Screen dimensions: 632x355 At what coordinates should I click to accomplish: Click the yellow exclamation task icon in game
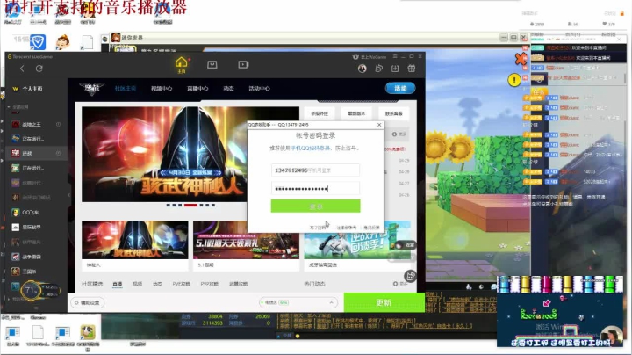tap(514, 80)
